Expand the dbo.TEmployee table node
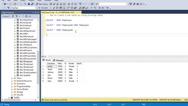The height and width of the screenshot is (106, 188). click(15, 62)
